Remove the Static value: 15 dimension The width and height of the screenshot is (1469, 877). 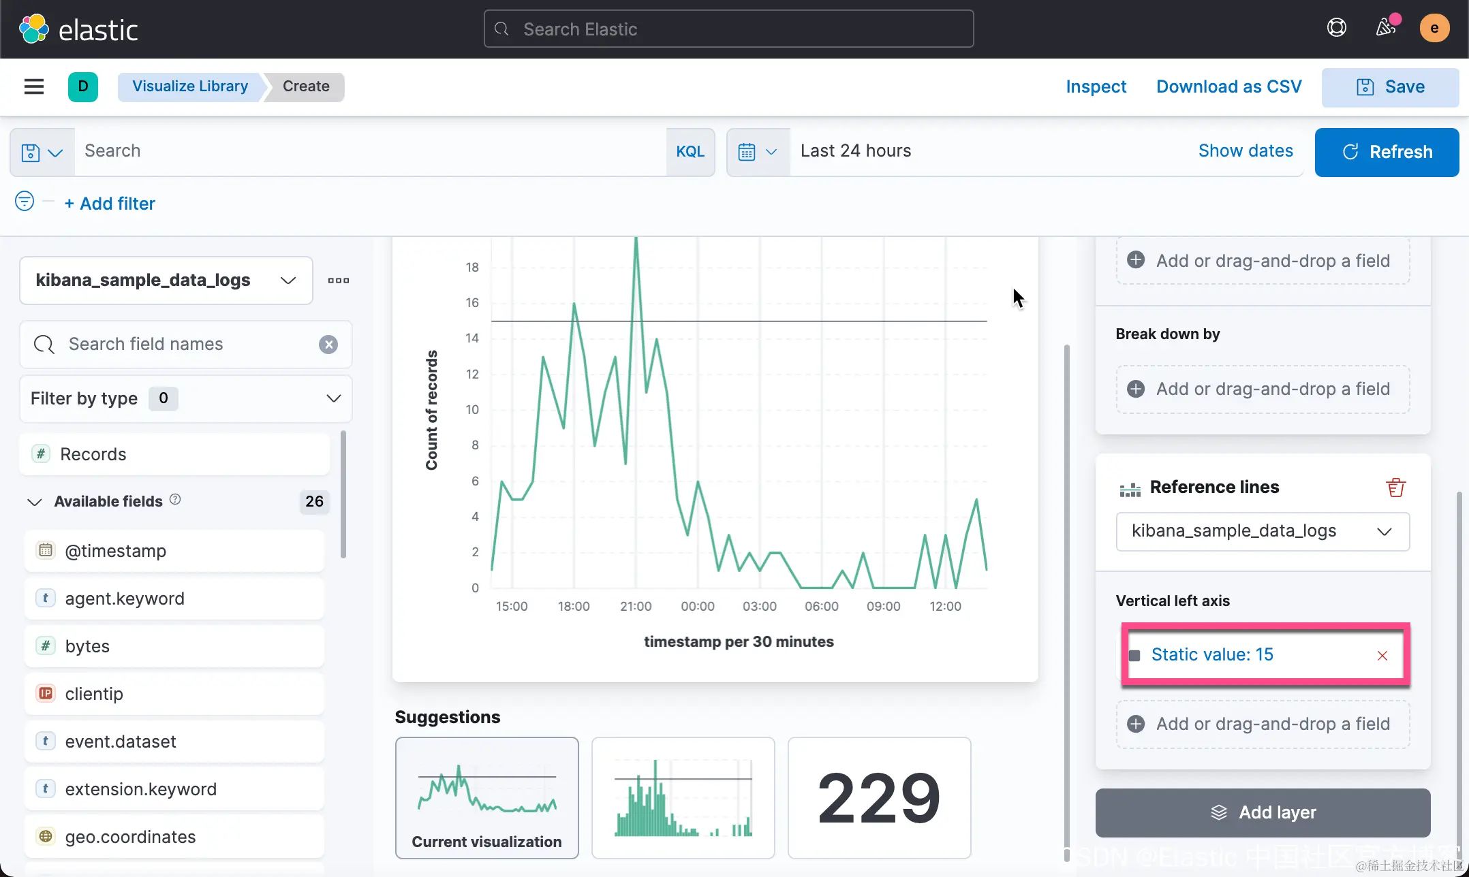(x=1382, y=656)
